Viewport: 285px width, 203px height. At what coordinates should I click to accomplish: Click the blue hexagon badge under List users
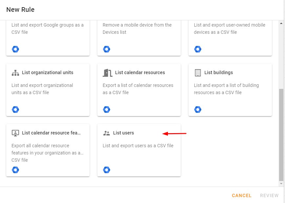[107, 170]
